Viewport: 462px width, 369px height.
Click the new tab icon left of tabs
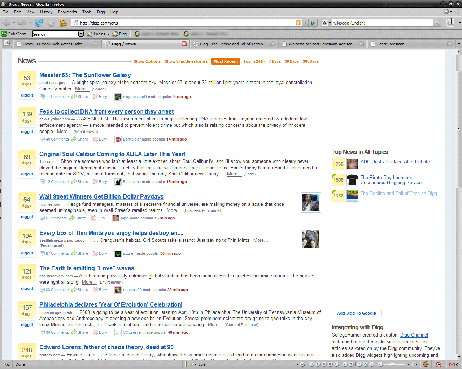tap(6, 44)
